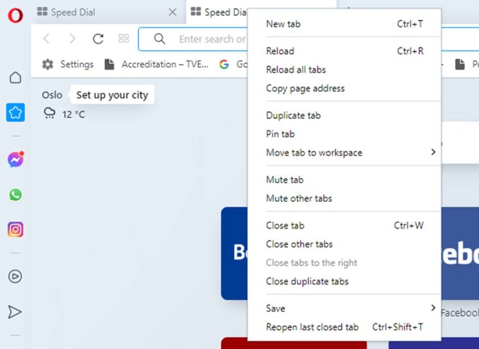Open WhatsApp from the sidebar

pyautogui.click(x=15, y=194)
